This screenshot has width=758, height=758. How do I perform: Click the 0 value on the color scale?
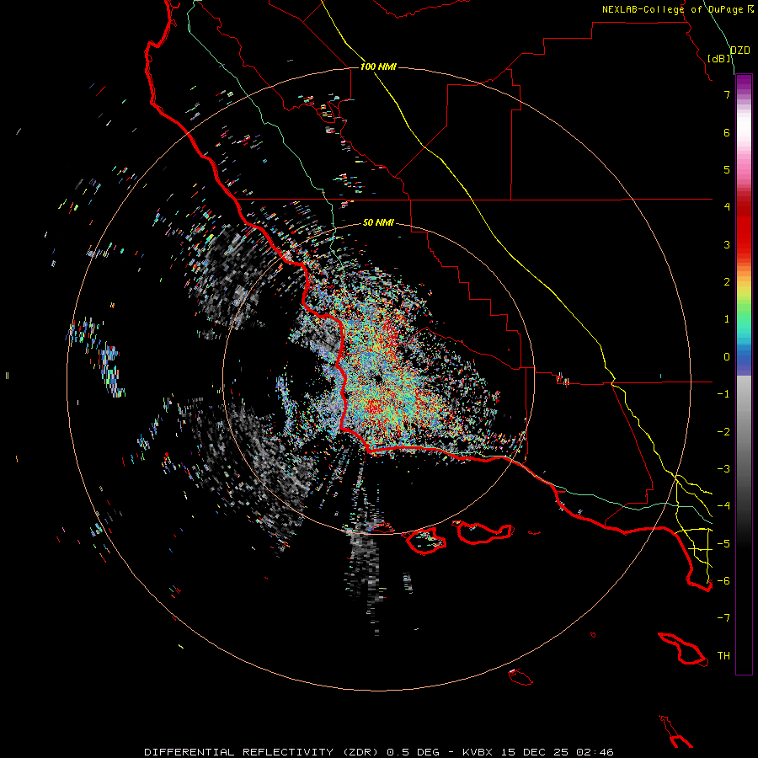tap(727, 357)
